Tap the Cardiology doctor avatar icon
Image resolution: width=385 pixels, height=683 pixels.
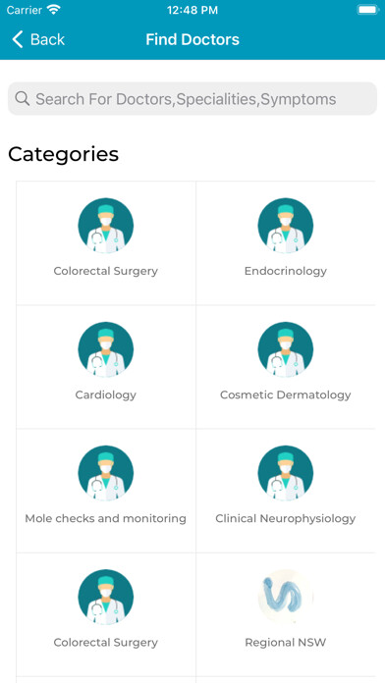coord(106,349)
